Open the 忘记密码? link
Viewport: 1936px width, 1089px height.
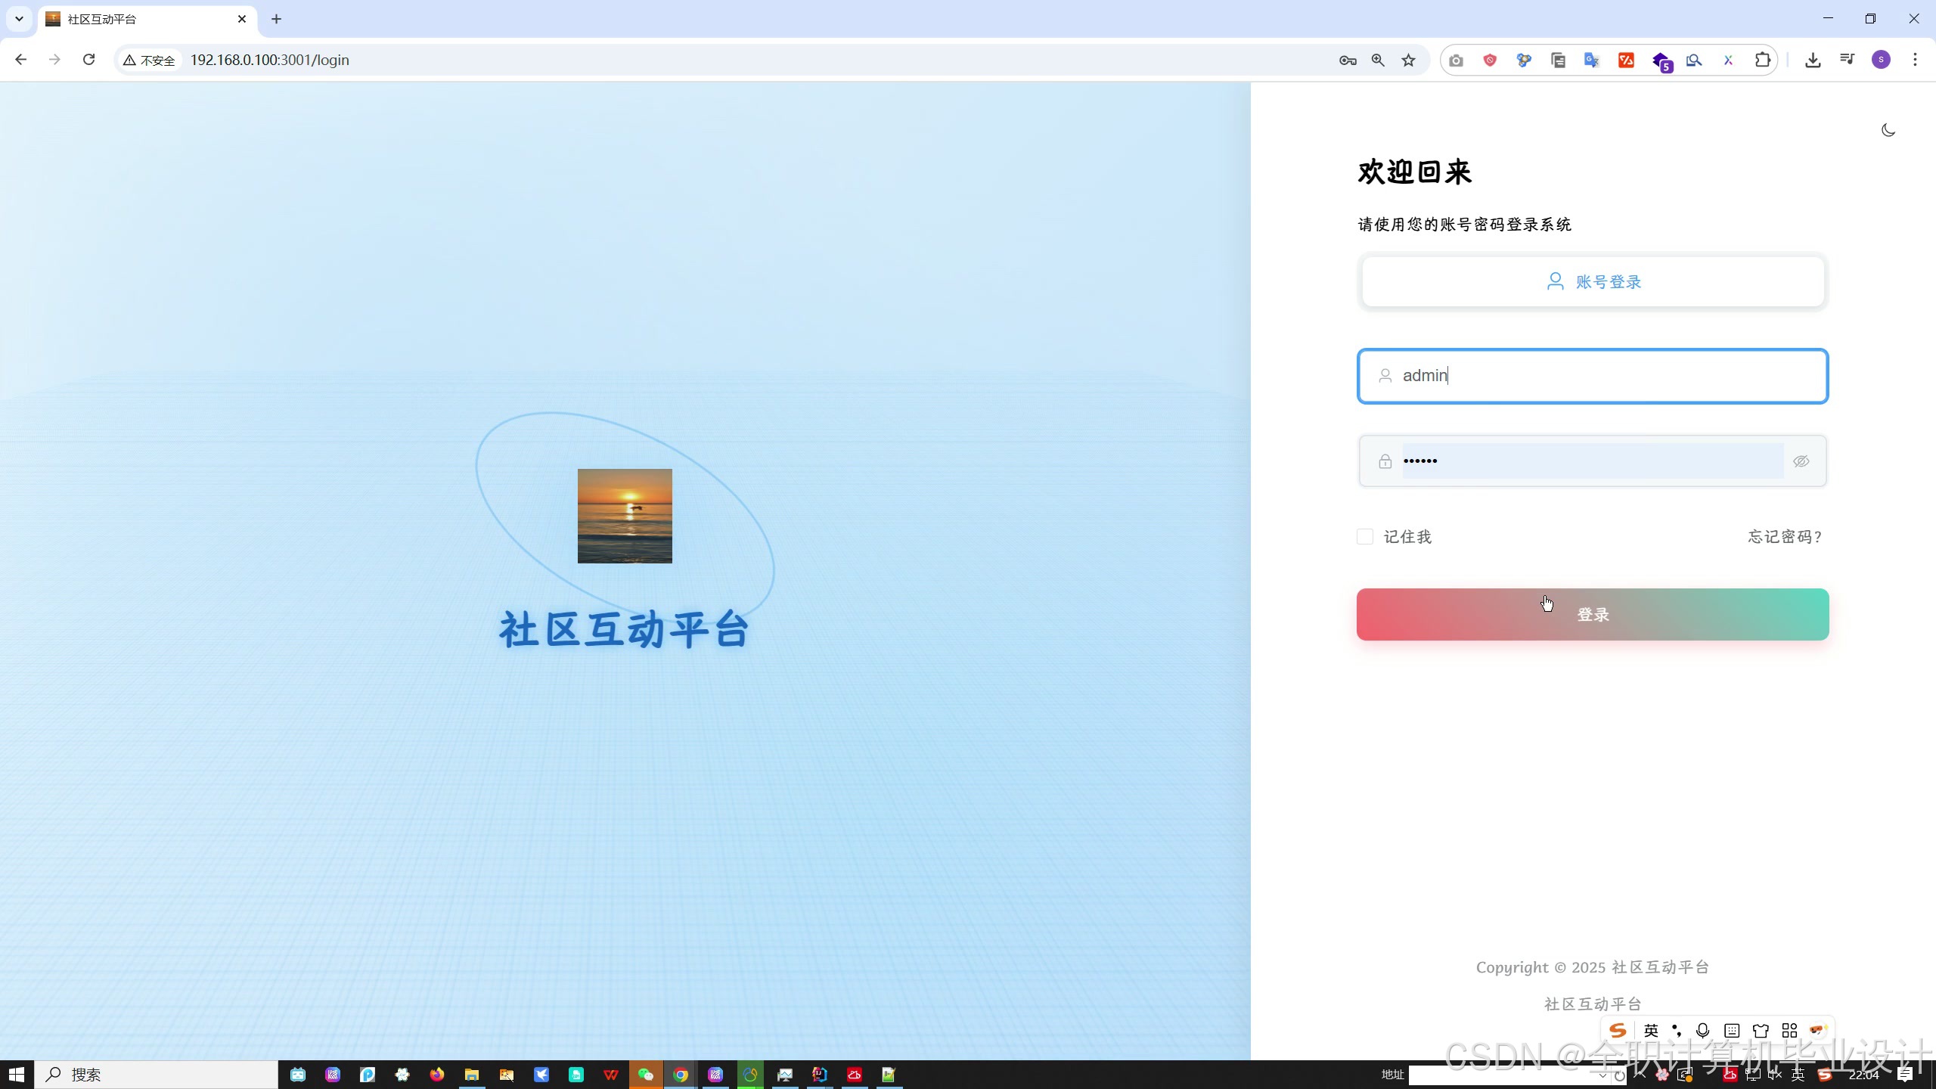[x=1785, y=537]
